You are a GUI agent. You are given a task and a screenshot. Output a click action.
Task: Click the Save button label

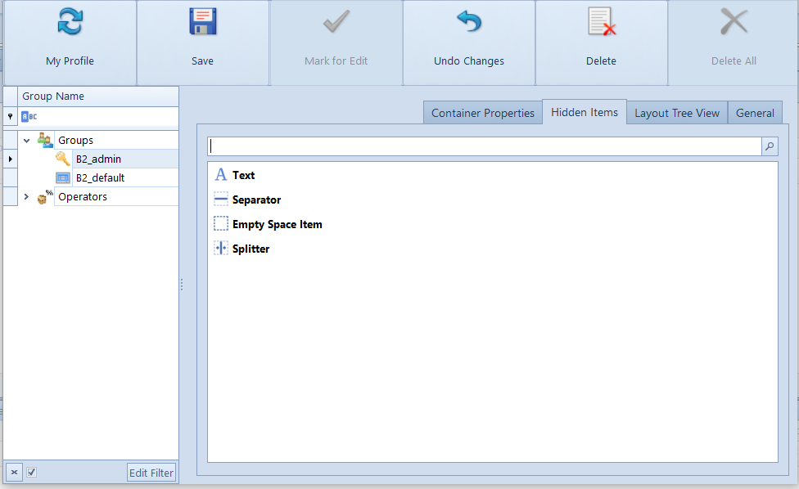[x=202, y=61]
